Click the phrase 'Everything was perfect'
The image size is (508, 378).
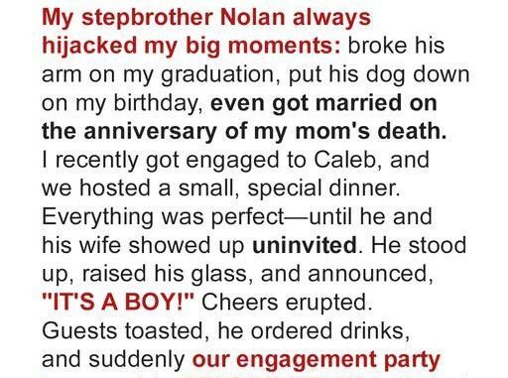pos(163,217)
